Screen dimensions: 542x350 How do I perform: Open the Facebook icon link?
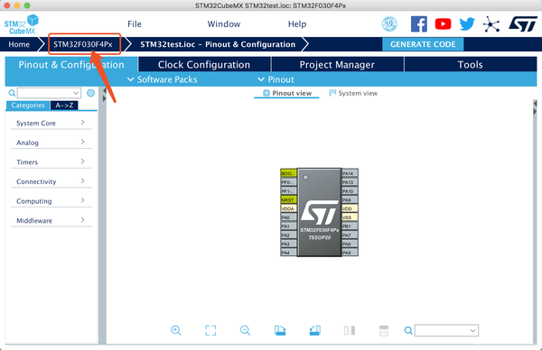418,24
